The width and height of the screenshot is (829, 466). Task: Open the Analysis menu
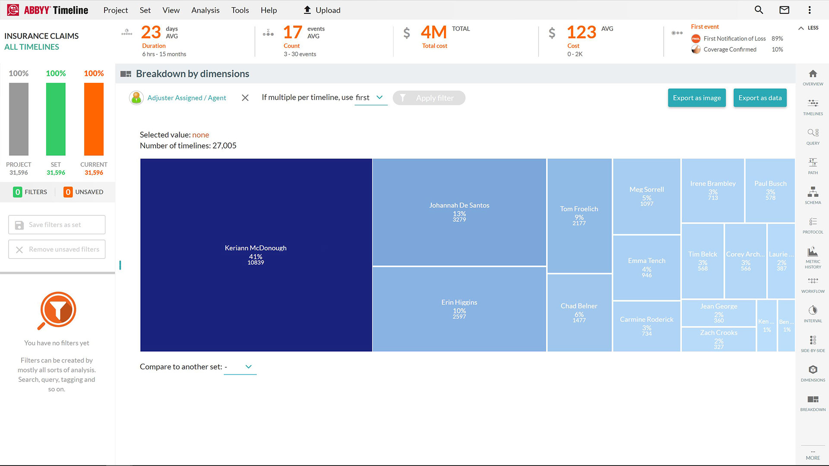pyautogui.click(x=206, y=10)
